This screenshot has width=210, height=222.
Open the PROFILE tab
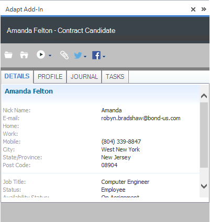tap(50, 77)
